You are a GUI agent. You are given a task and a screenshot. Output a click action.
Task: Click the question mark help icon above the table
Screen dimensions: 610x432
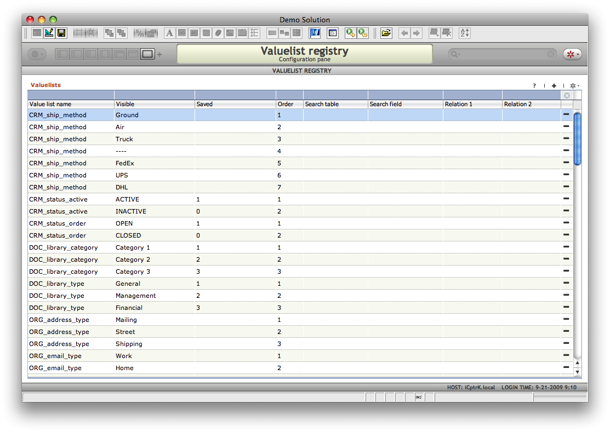[534, 85]
